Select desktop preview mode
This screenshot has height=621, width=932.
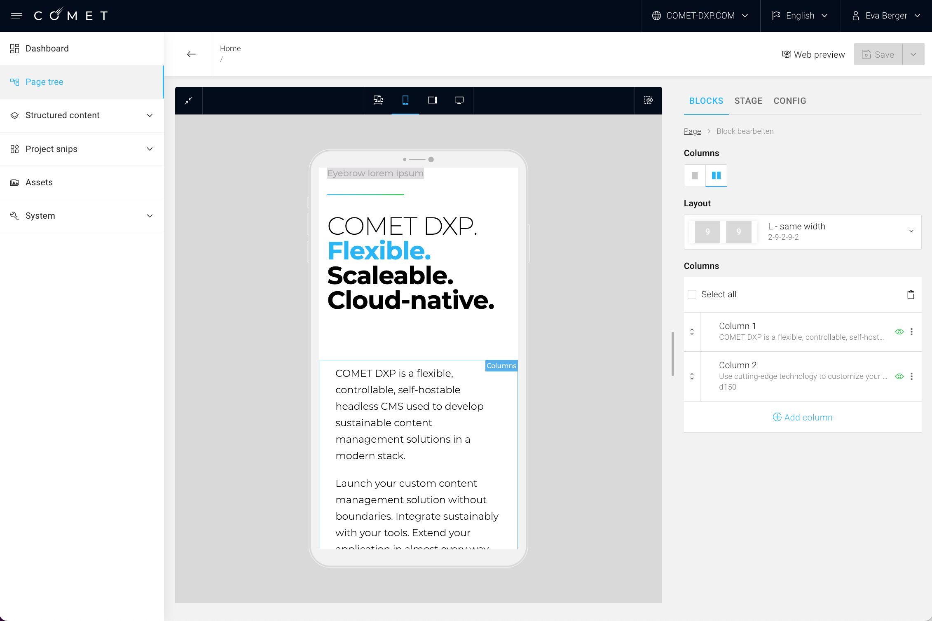tap(459, 100)
